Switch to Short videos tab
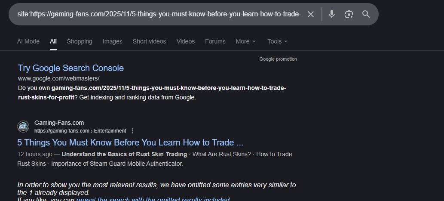The height and width of the screenshot is (201, 444). pyautogui.click(x=149, y=41)
